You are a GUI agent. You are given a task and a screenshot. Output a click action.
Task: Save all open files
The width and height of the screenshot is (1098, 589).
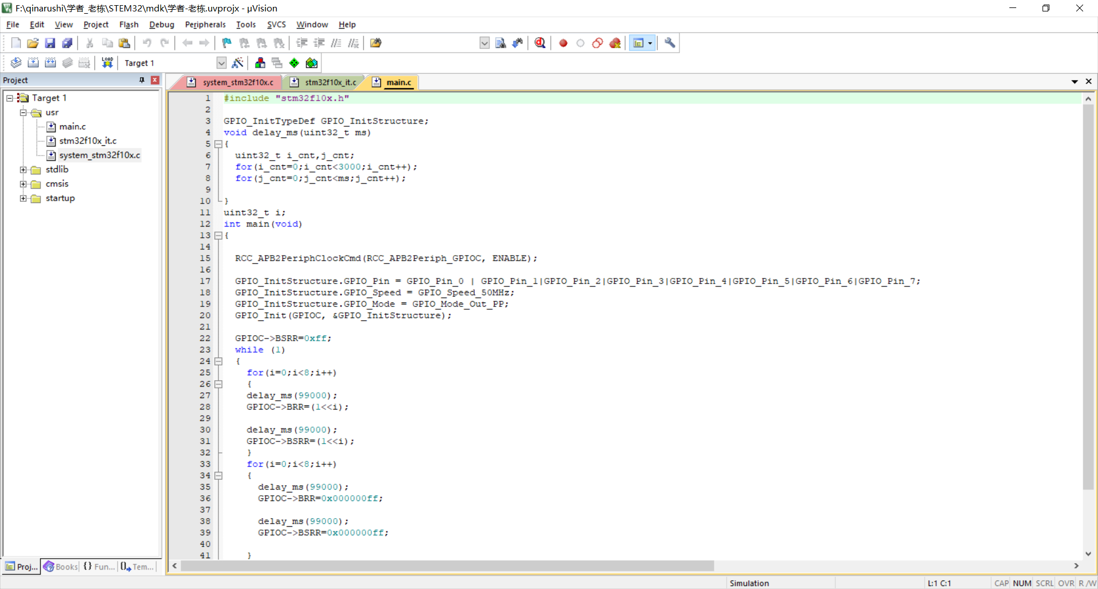pyautogui.click(x=67, y=43)
